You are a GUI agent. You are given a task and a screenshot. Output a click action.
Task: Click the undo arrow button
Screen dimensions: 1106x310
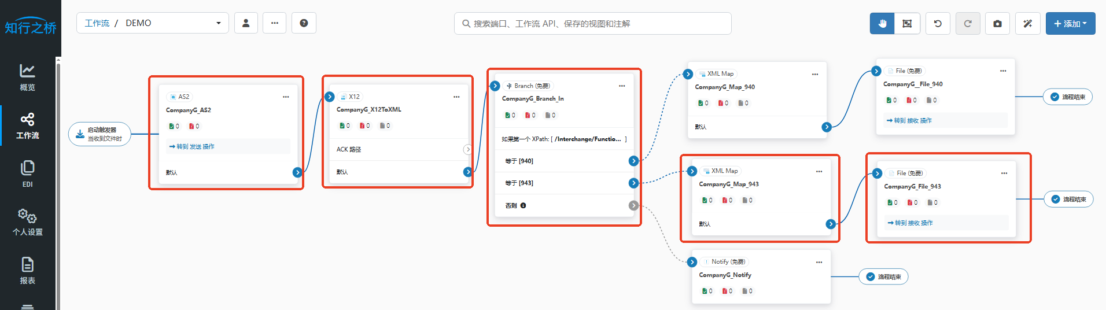[938, 24]
